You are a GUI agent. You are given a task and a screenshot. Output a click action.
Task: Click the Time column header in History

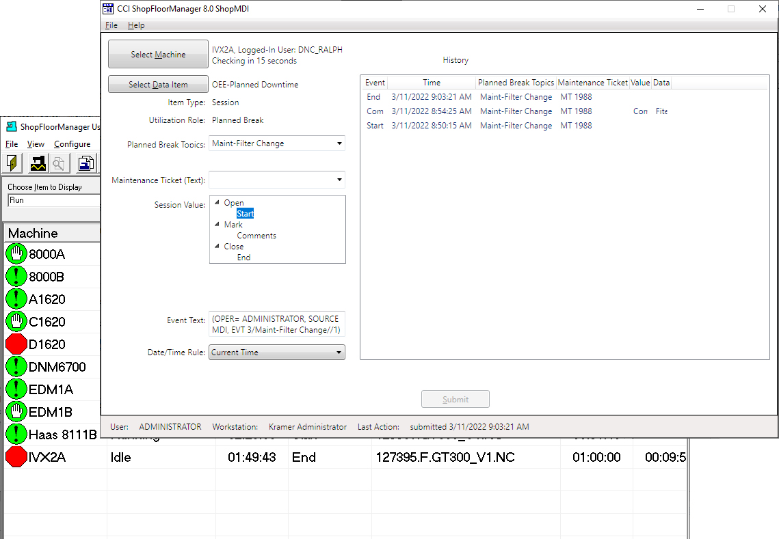pos(432,83)
